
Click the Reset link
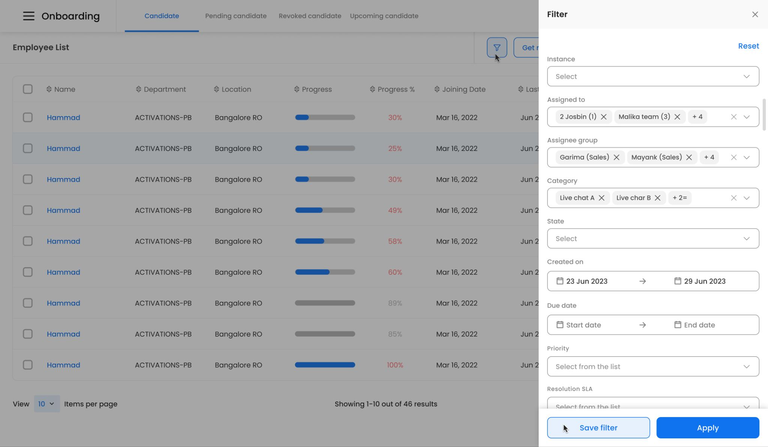[x=748, y=46]
